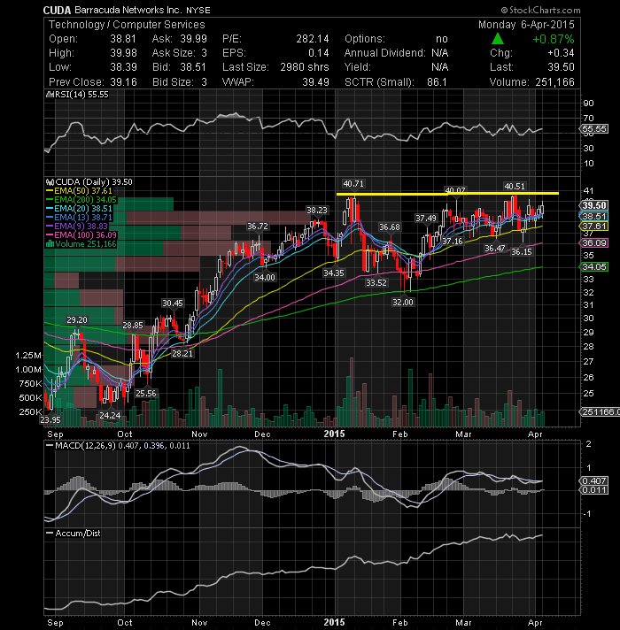This screenshot has width=620, height=630.
Task: Click the MACD 0.407 axis tag
Action: click(x=593, y=481)
